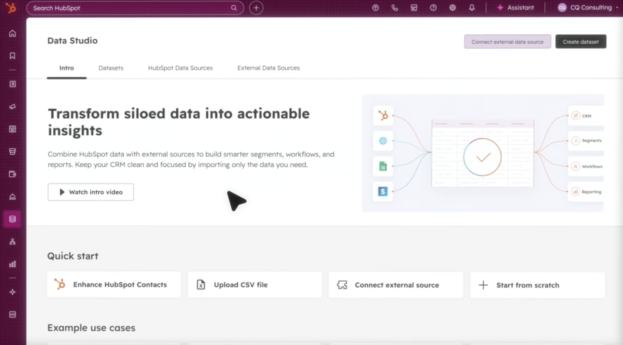Open the CRM contacts icon in sidebar

coord(12,84)
